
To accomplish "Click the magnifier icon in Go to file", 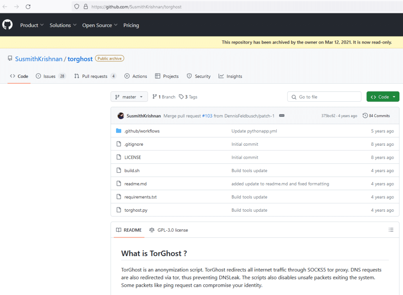I will click(x=294, y=97).
